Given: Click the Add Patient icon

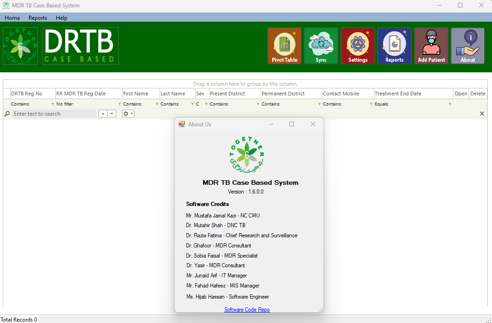Looking at the screenshot, I should click(x=431, y=46).
